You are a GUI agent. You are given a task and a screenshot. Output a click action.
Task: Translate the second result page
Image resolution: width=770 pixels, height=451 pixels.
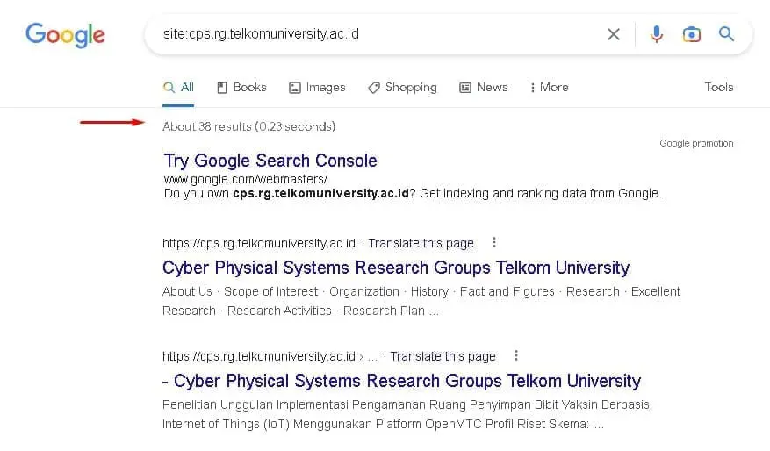click(443, 356)
